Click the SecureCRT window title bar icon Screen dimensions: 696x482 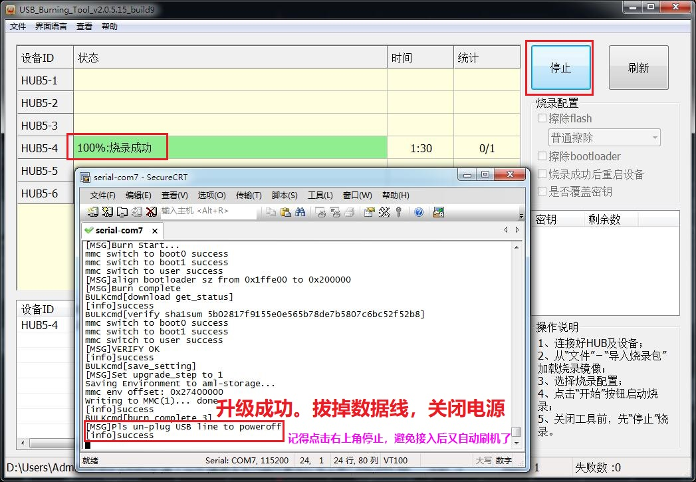(85, 177)
